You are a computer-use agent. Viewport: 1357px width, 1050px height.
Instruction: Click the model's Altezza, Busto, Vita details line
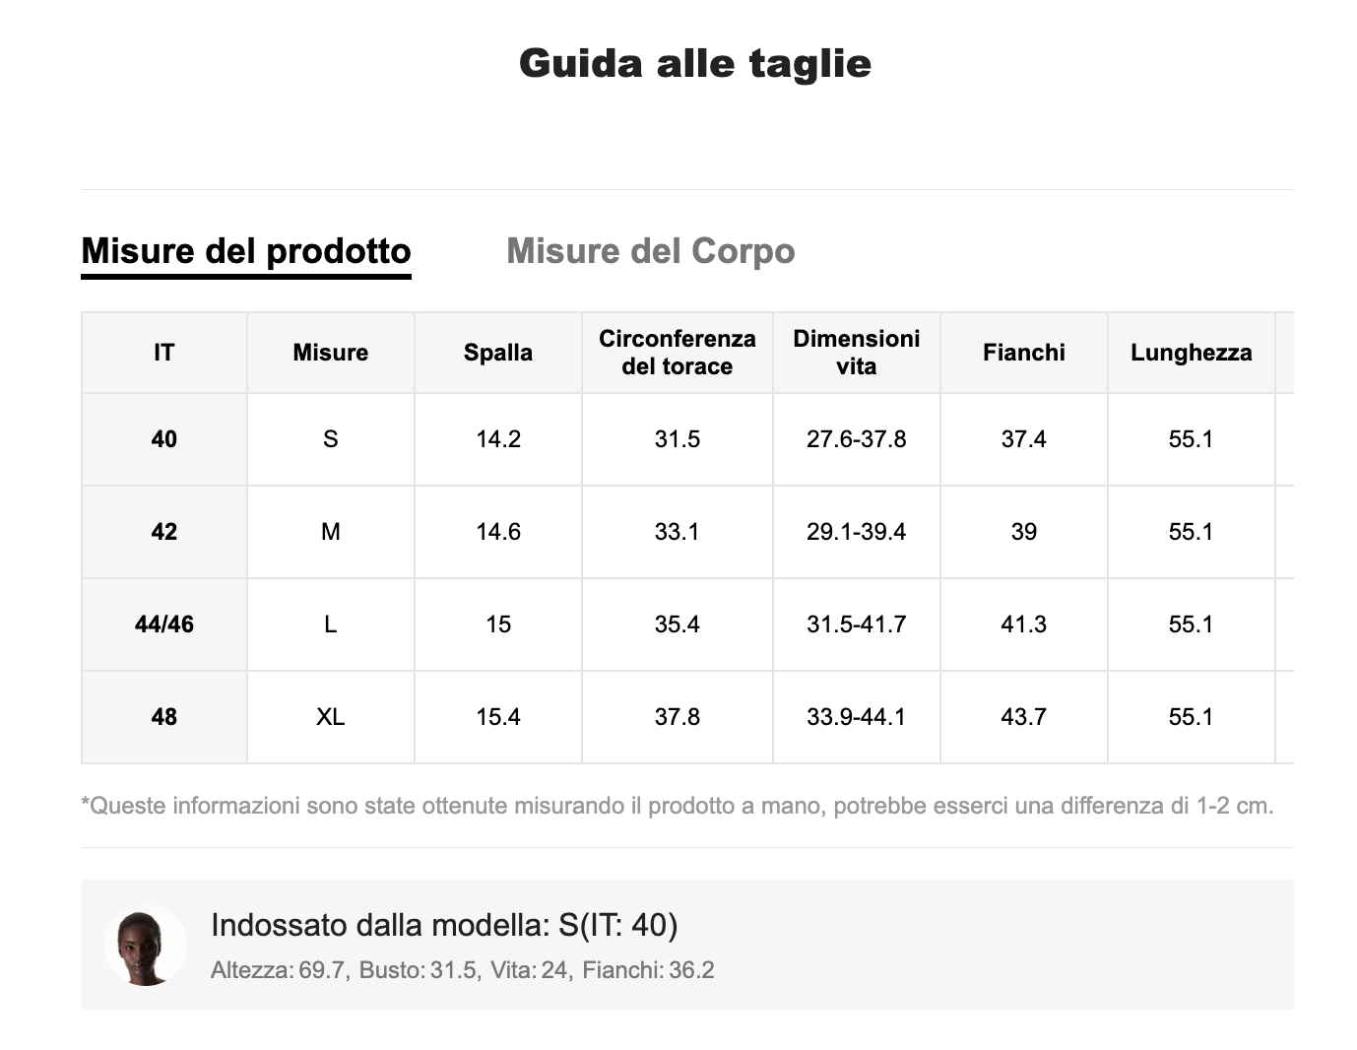463,970
